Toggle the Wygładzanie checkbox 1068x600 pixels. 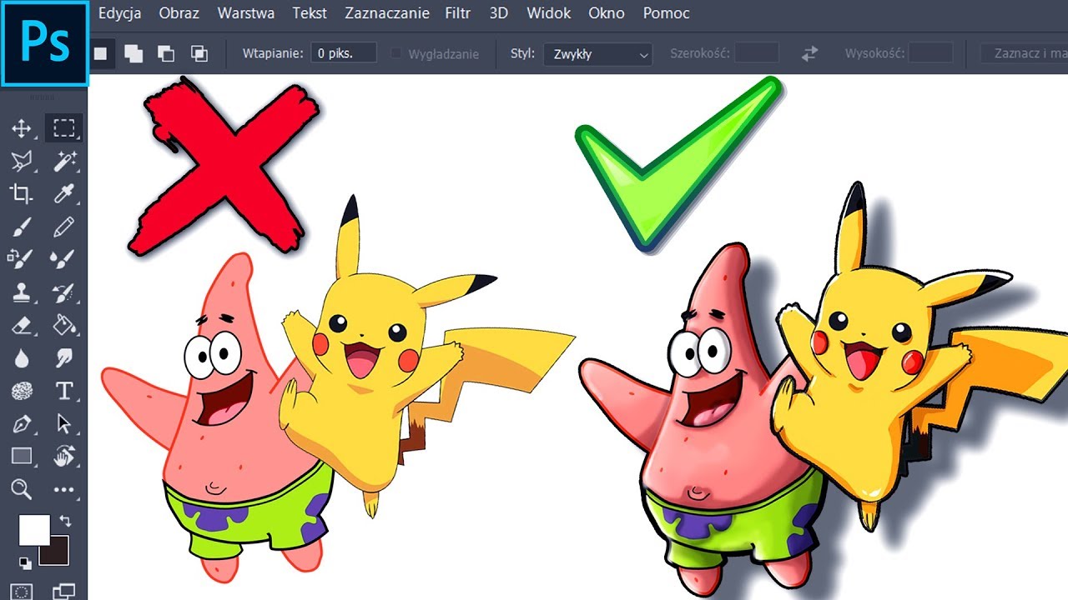(396, 54)
